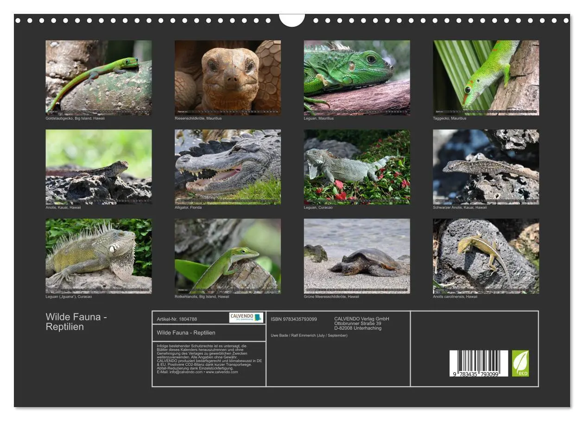Click 'Artikel-Nr. 1804788' text
Screen dimensions: 584x421
click(x=177, y=319)
